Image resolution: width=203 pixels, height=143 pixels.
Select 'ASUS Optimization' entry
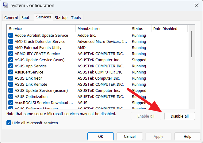point(31,96)
